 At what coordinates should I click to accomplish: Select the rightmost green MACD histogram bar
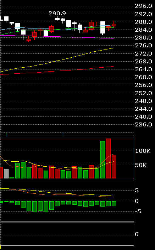coord(114,203)
